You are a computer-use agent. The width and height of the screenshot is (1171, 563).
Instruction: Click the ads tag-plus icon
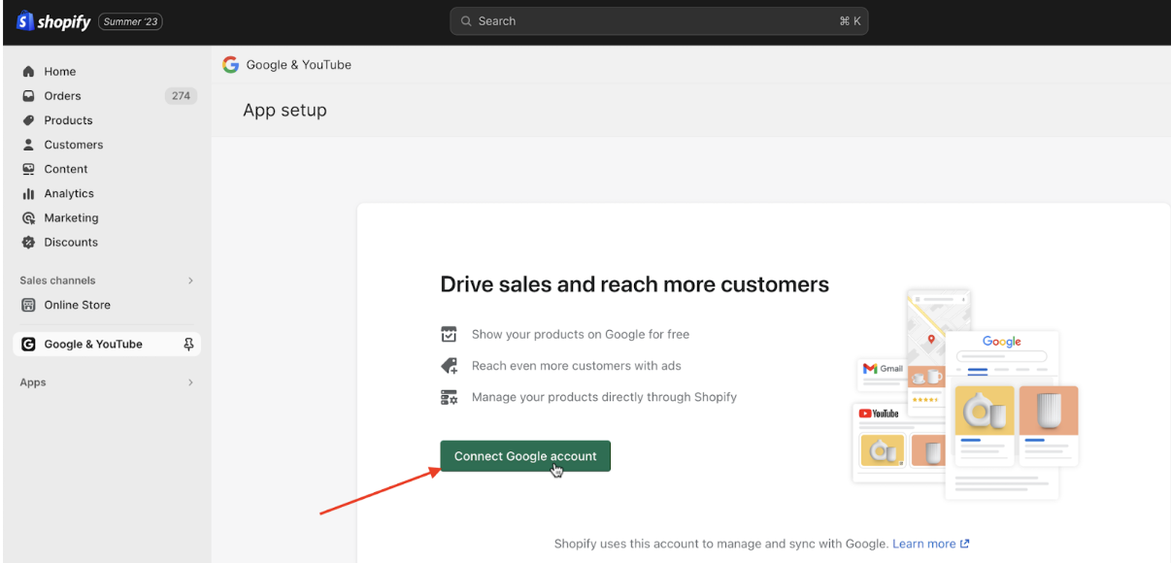[449, 366]
